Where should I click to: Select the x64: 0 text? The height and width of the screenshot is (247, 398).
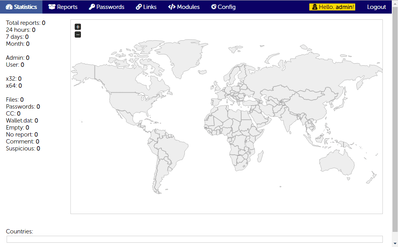(14, 86)
